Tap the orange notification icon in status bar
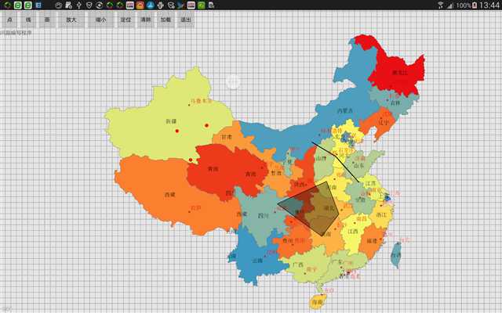 pos(140,5)
